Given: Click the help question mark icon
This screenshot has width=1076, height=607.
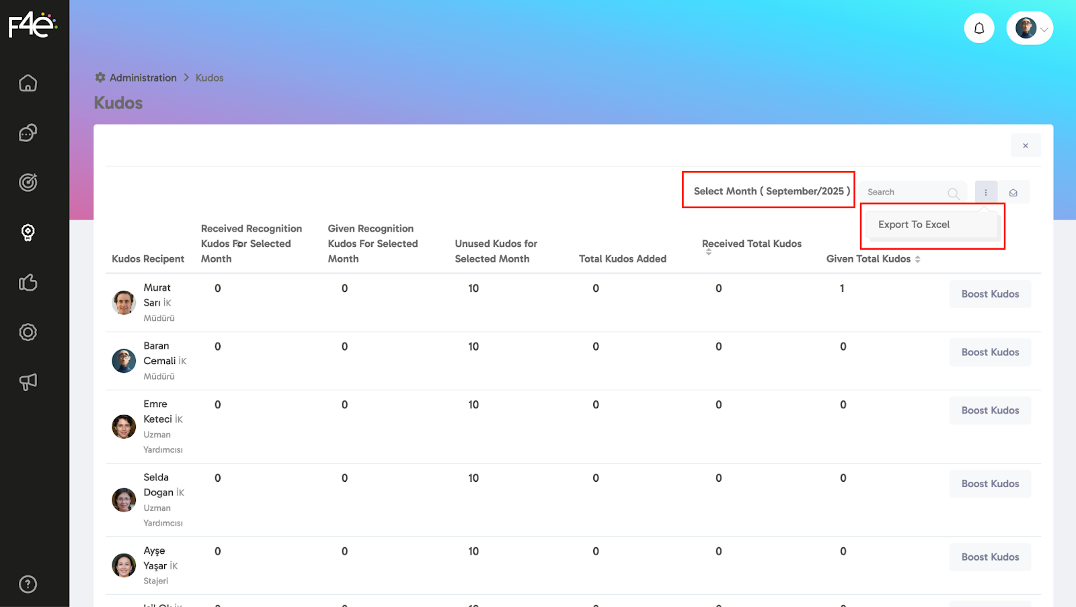Looking at the screenshot, I should click(x=28, y=584).
